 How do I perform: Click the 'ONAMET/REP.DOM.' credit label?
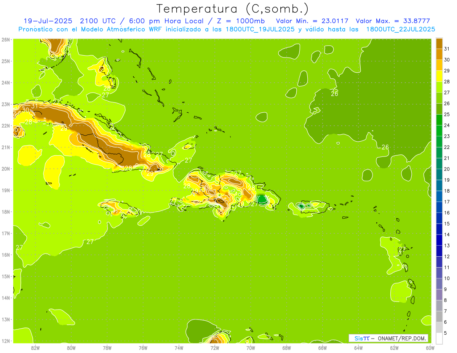click(x=402, y=338)
